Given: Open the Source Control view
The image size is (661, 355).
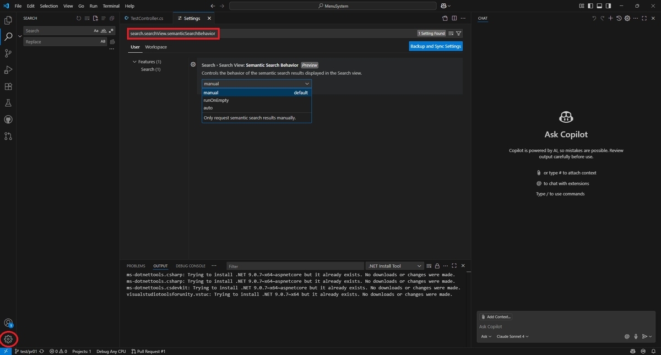Looking at the screenshot, I should pyautogui.click(x=8, y=53).
